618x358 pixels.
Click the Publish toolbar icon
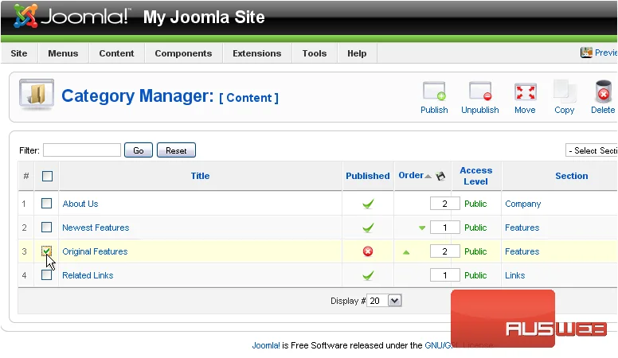pos(434,91)
